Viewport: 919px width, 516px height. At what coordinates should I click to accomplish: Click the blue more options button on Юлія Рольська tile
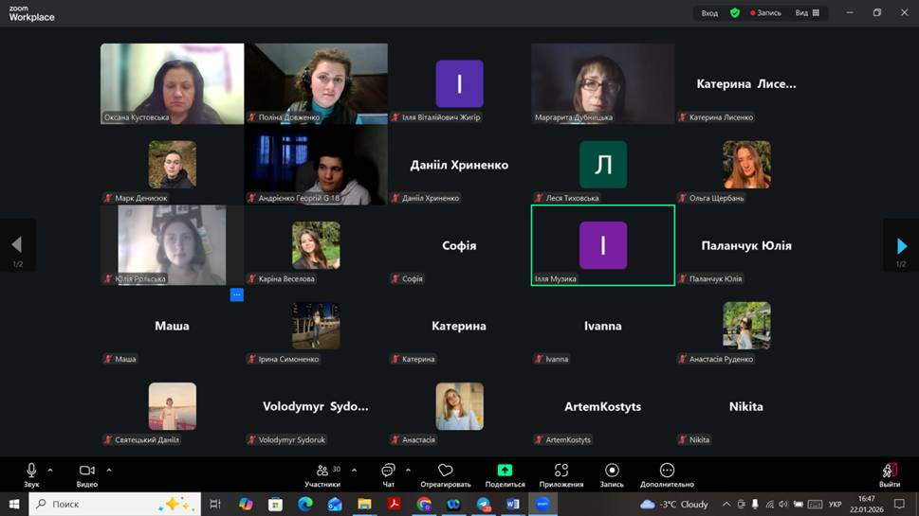236,294
